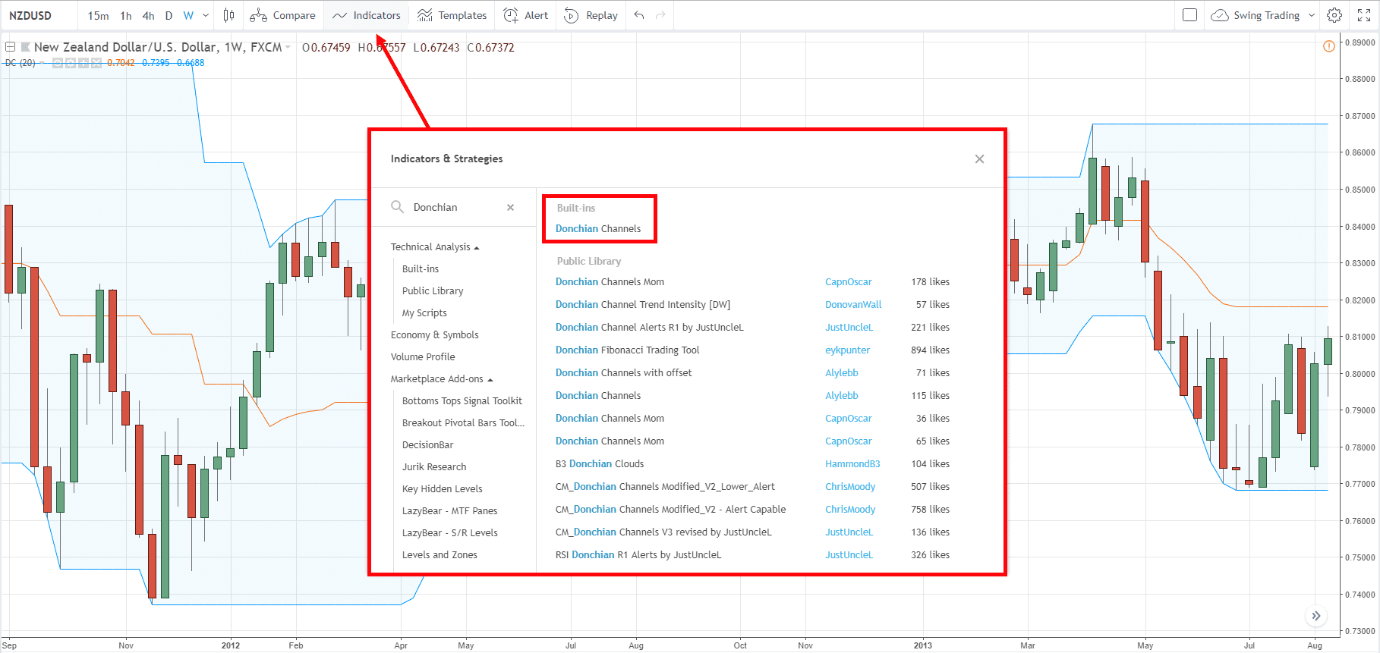This screenshot has width=1380, height=653.
Task: Open author HammondB3's profile
Action: click(852, 463)
